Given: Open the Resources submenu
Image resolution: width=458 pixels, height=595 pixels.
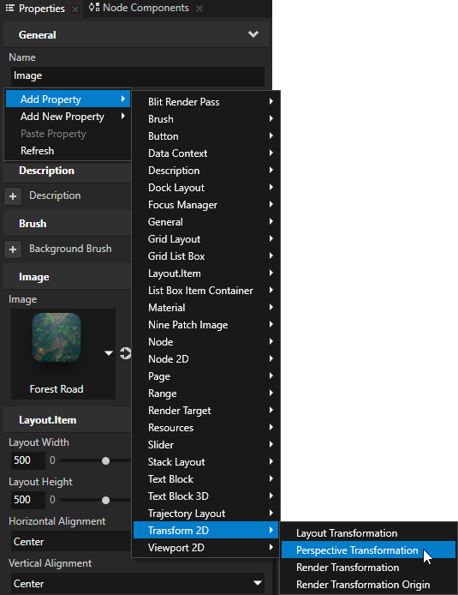Looking at the screenshot, I should [206, 428].
